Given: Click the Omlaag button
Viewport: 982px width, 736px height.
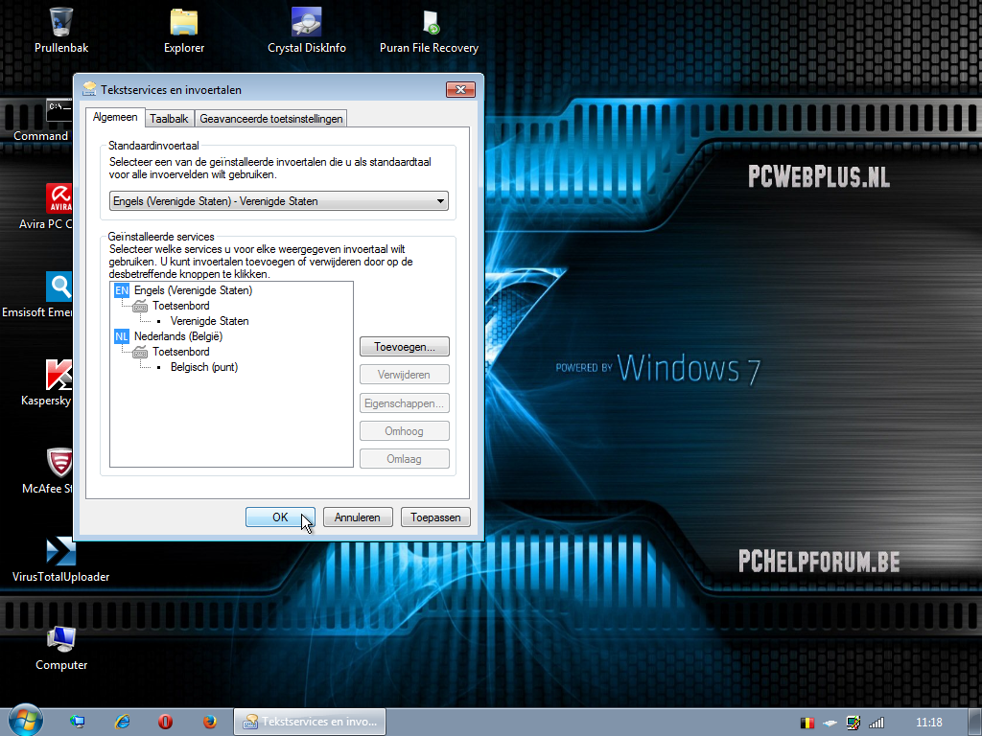Looking at the screenshot, I should click(x=405, y=459).
